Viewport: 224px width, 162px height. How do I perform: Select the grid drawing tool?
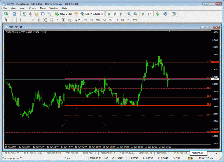[x=45, y=20]
